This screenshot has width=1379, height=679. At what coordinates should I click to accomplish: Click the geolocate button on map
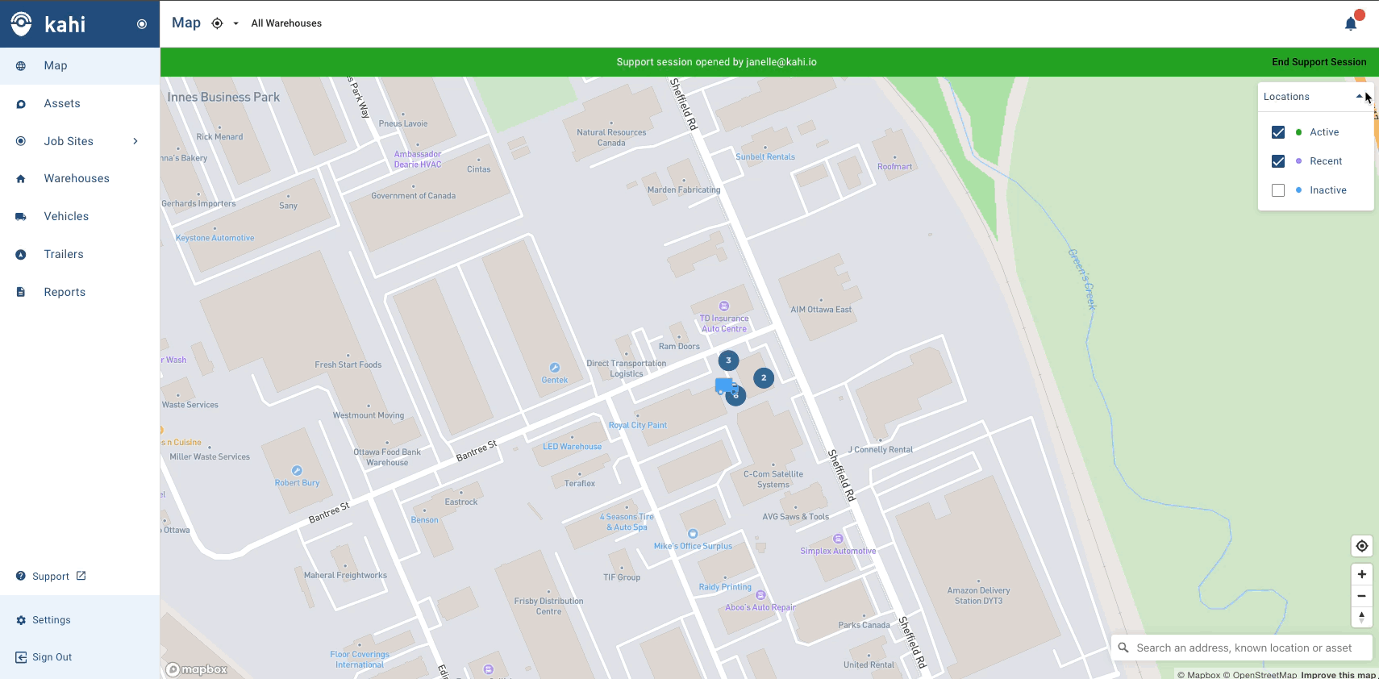click(x=1362, y=546)
